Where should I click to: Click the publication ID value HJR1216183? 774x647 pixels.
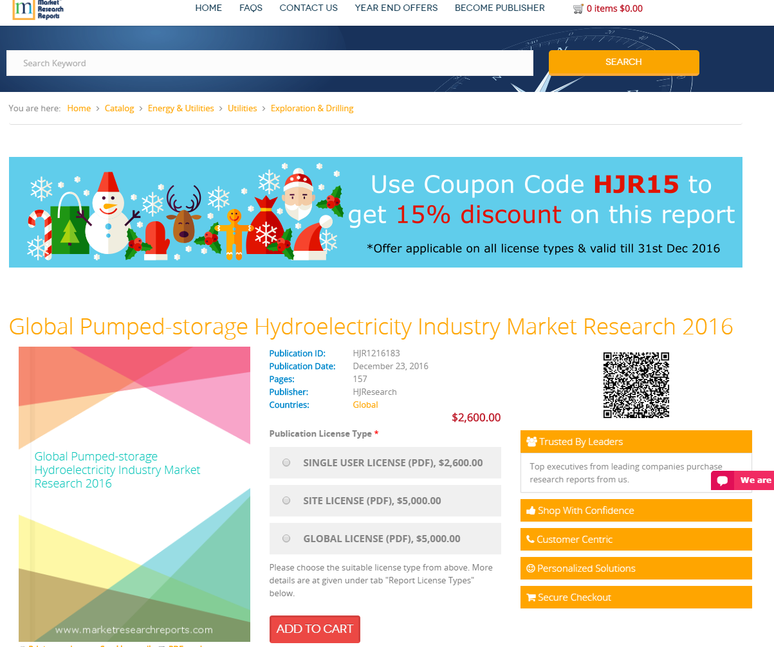click(x=376, y=354)
